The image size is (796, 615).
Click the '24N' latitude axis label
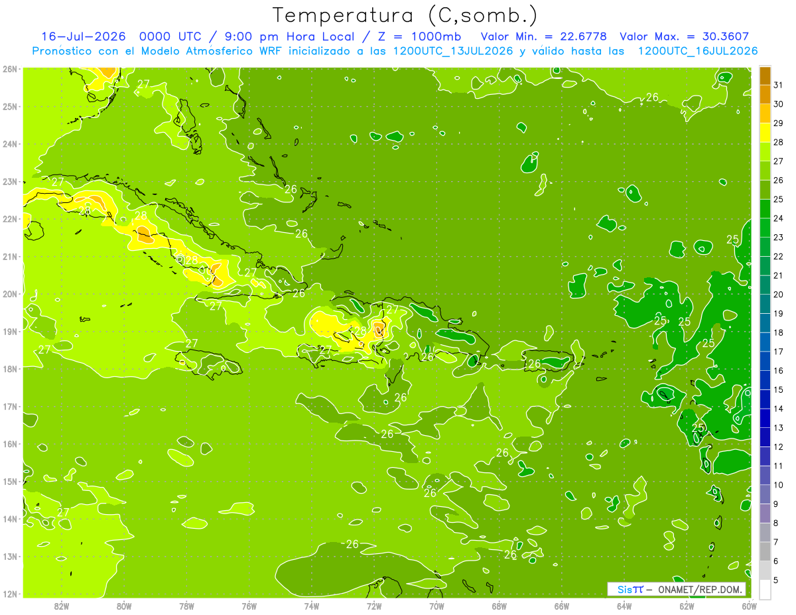coord(10,144)
